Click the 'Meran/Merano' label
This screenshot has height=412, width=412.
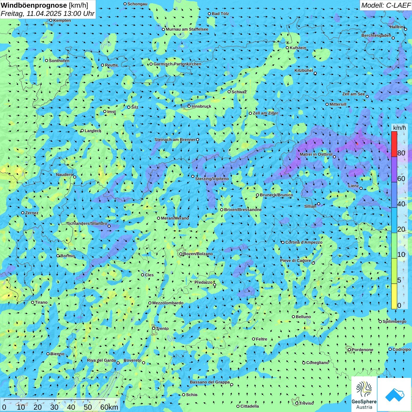(175, 218)
